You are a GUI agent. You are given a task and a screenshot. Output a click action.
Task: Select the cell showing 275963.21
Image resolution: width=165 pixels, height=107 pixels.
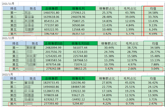pos(78,13)
